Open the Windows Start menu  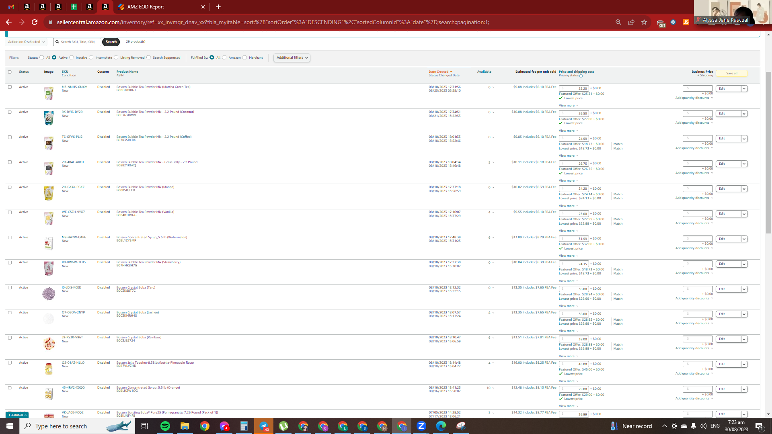pyautogui.click(x=10, y=426)
